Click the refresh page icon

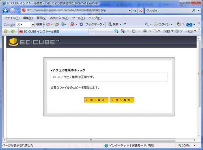(x=135, y=11)
